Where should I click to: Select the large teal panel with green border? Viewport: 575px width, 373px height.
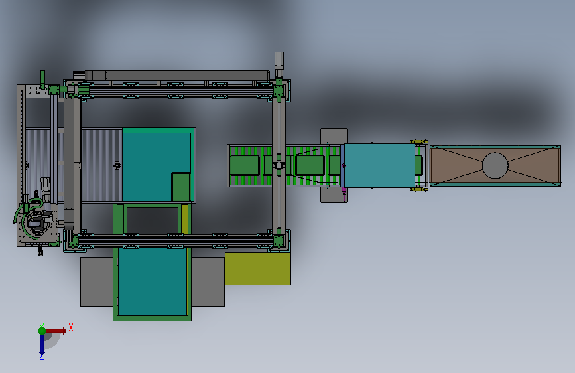click(x=152, y=281)
